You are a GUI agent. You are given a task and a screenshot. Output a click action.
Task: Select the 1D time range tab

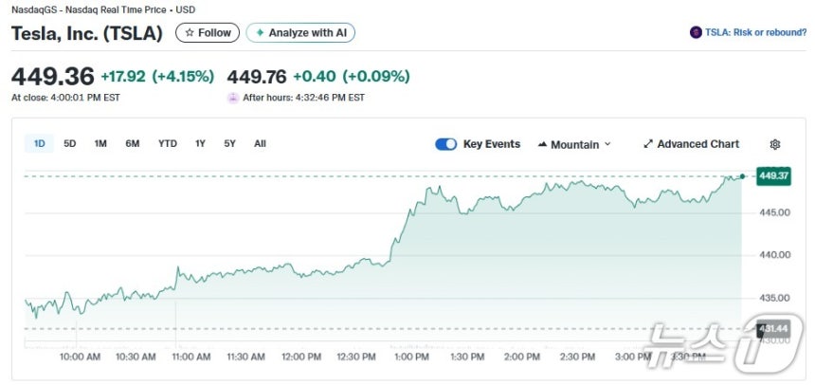pos(40,144)
